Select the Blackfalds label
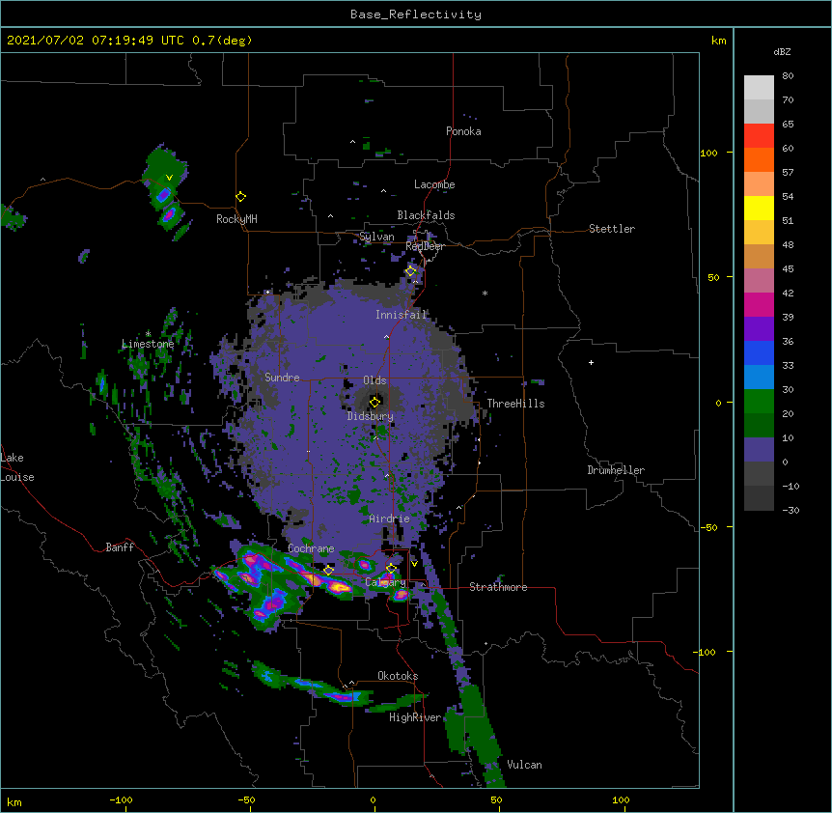 click(x=426, y=215)
